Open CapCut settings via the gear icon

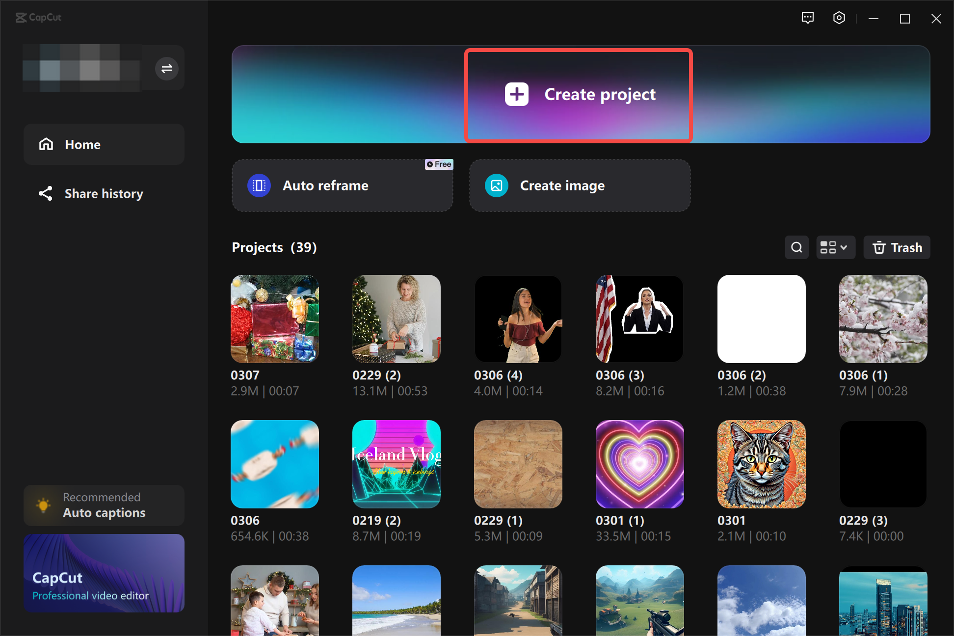coord(839,18)
